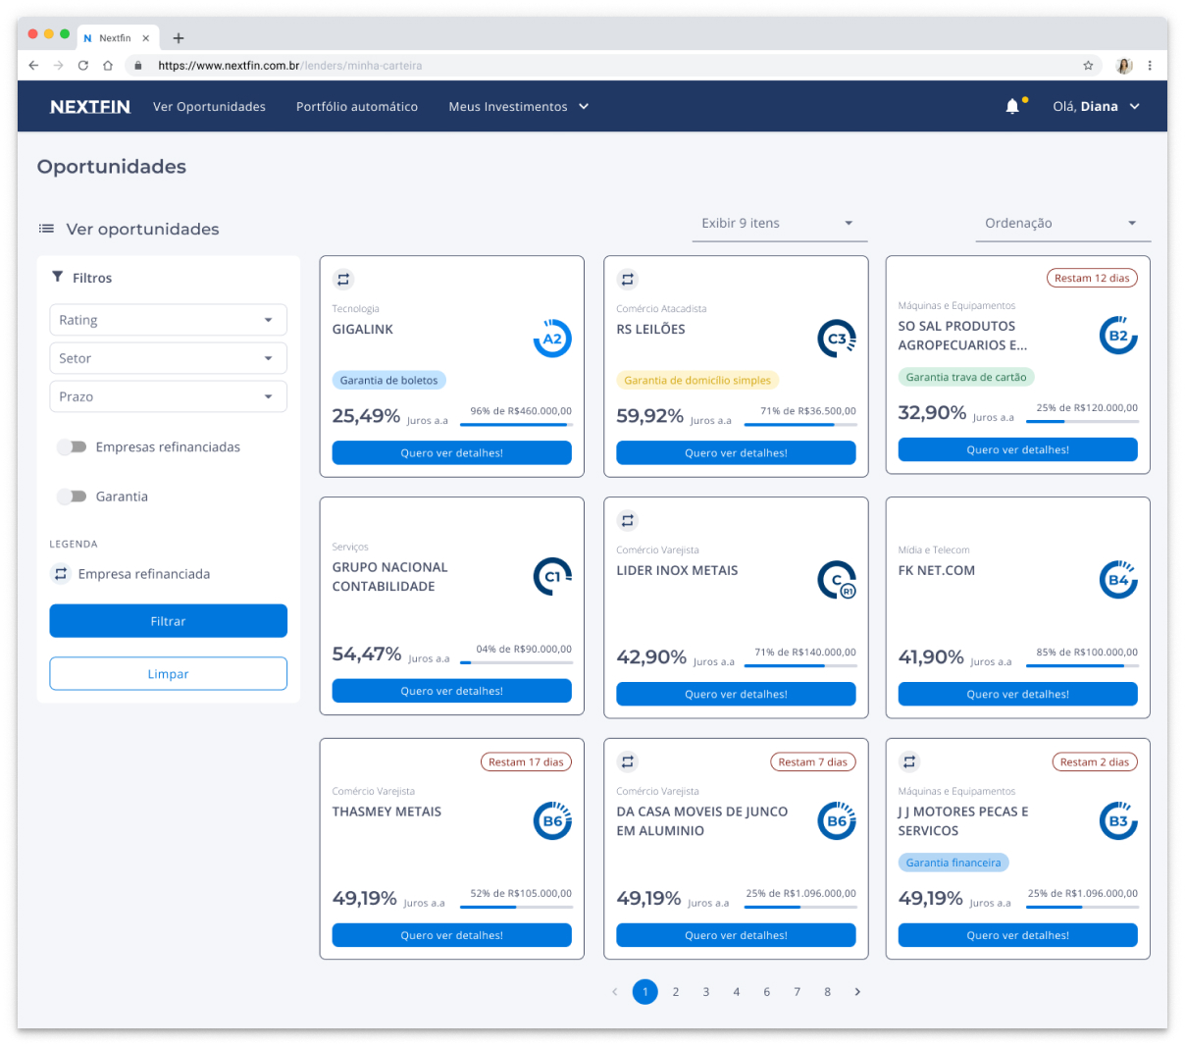Screen dimensions: 1185x1047
Task: Click the browser home icon
Action: click(x=108, y=66)
